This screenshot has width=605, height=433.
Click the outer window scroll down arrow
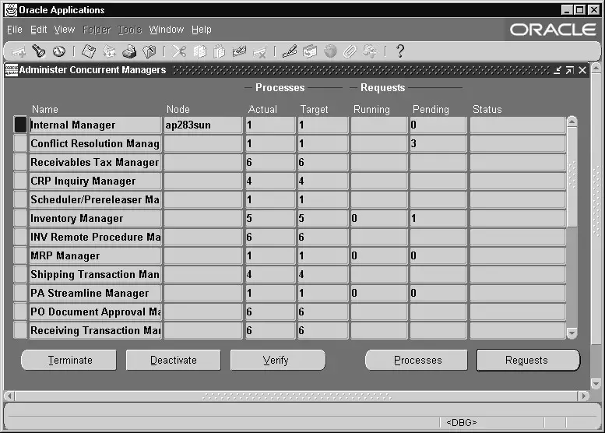coord(596,384)
